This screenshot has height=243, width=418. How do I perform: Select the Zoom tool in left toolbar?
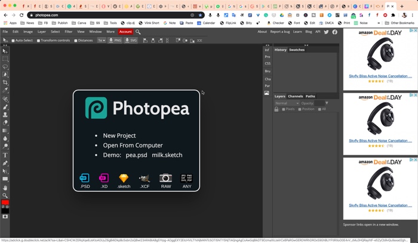[x=5, y=195]
